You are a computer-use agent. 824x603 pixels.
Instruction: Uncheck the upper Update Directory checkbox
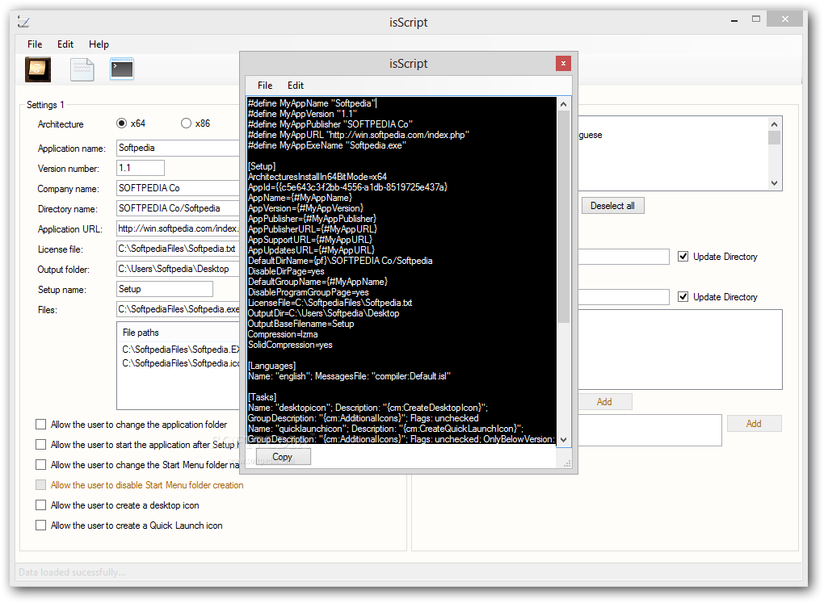[683, 257]
